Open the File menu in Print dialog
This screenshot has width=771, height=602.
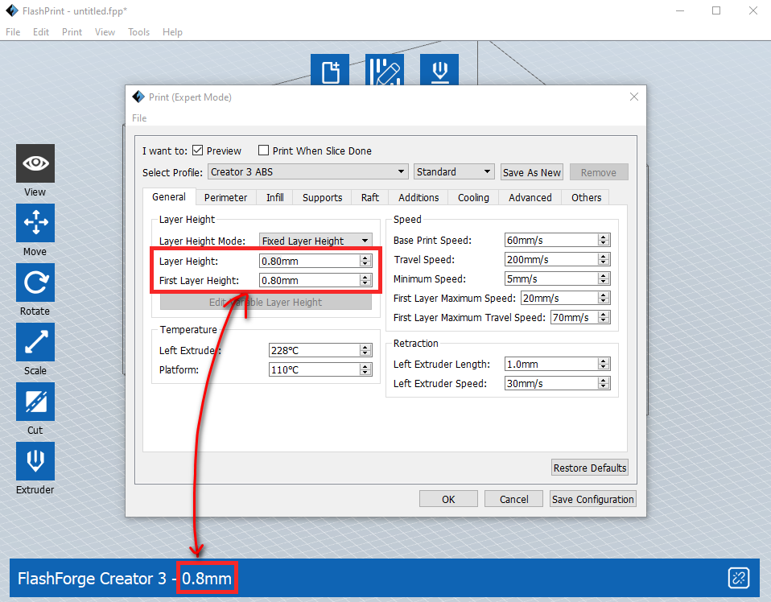point(139,118)
